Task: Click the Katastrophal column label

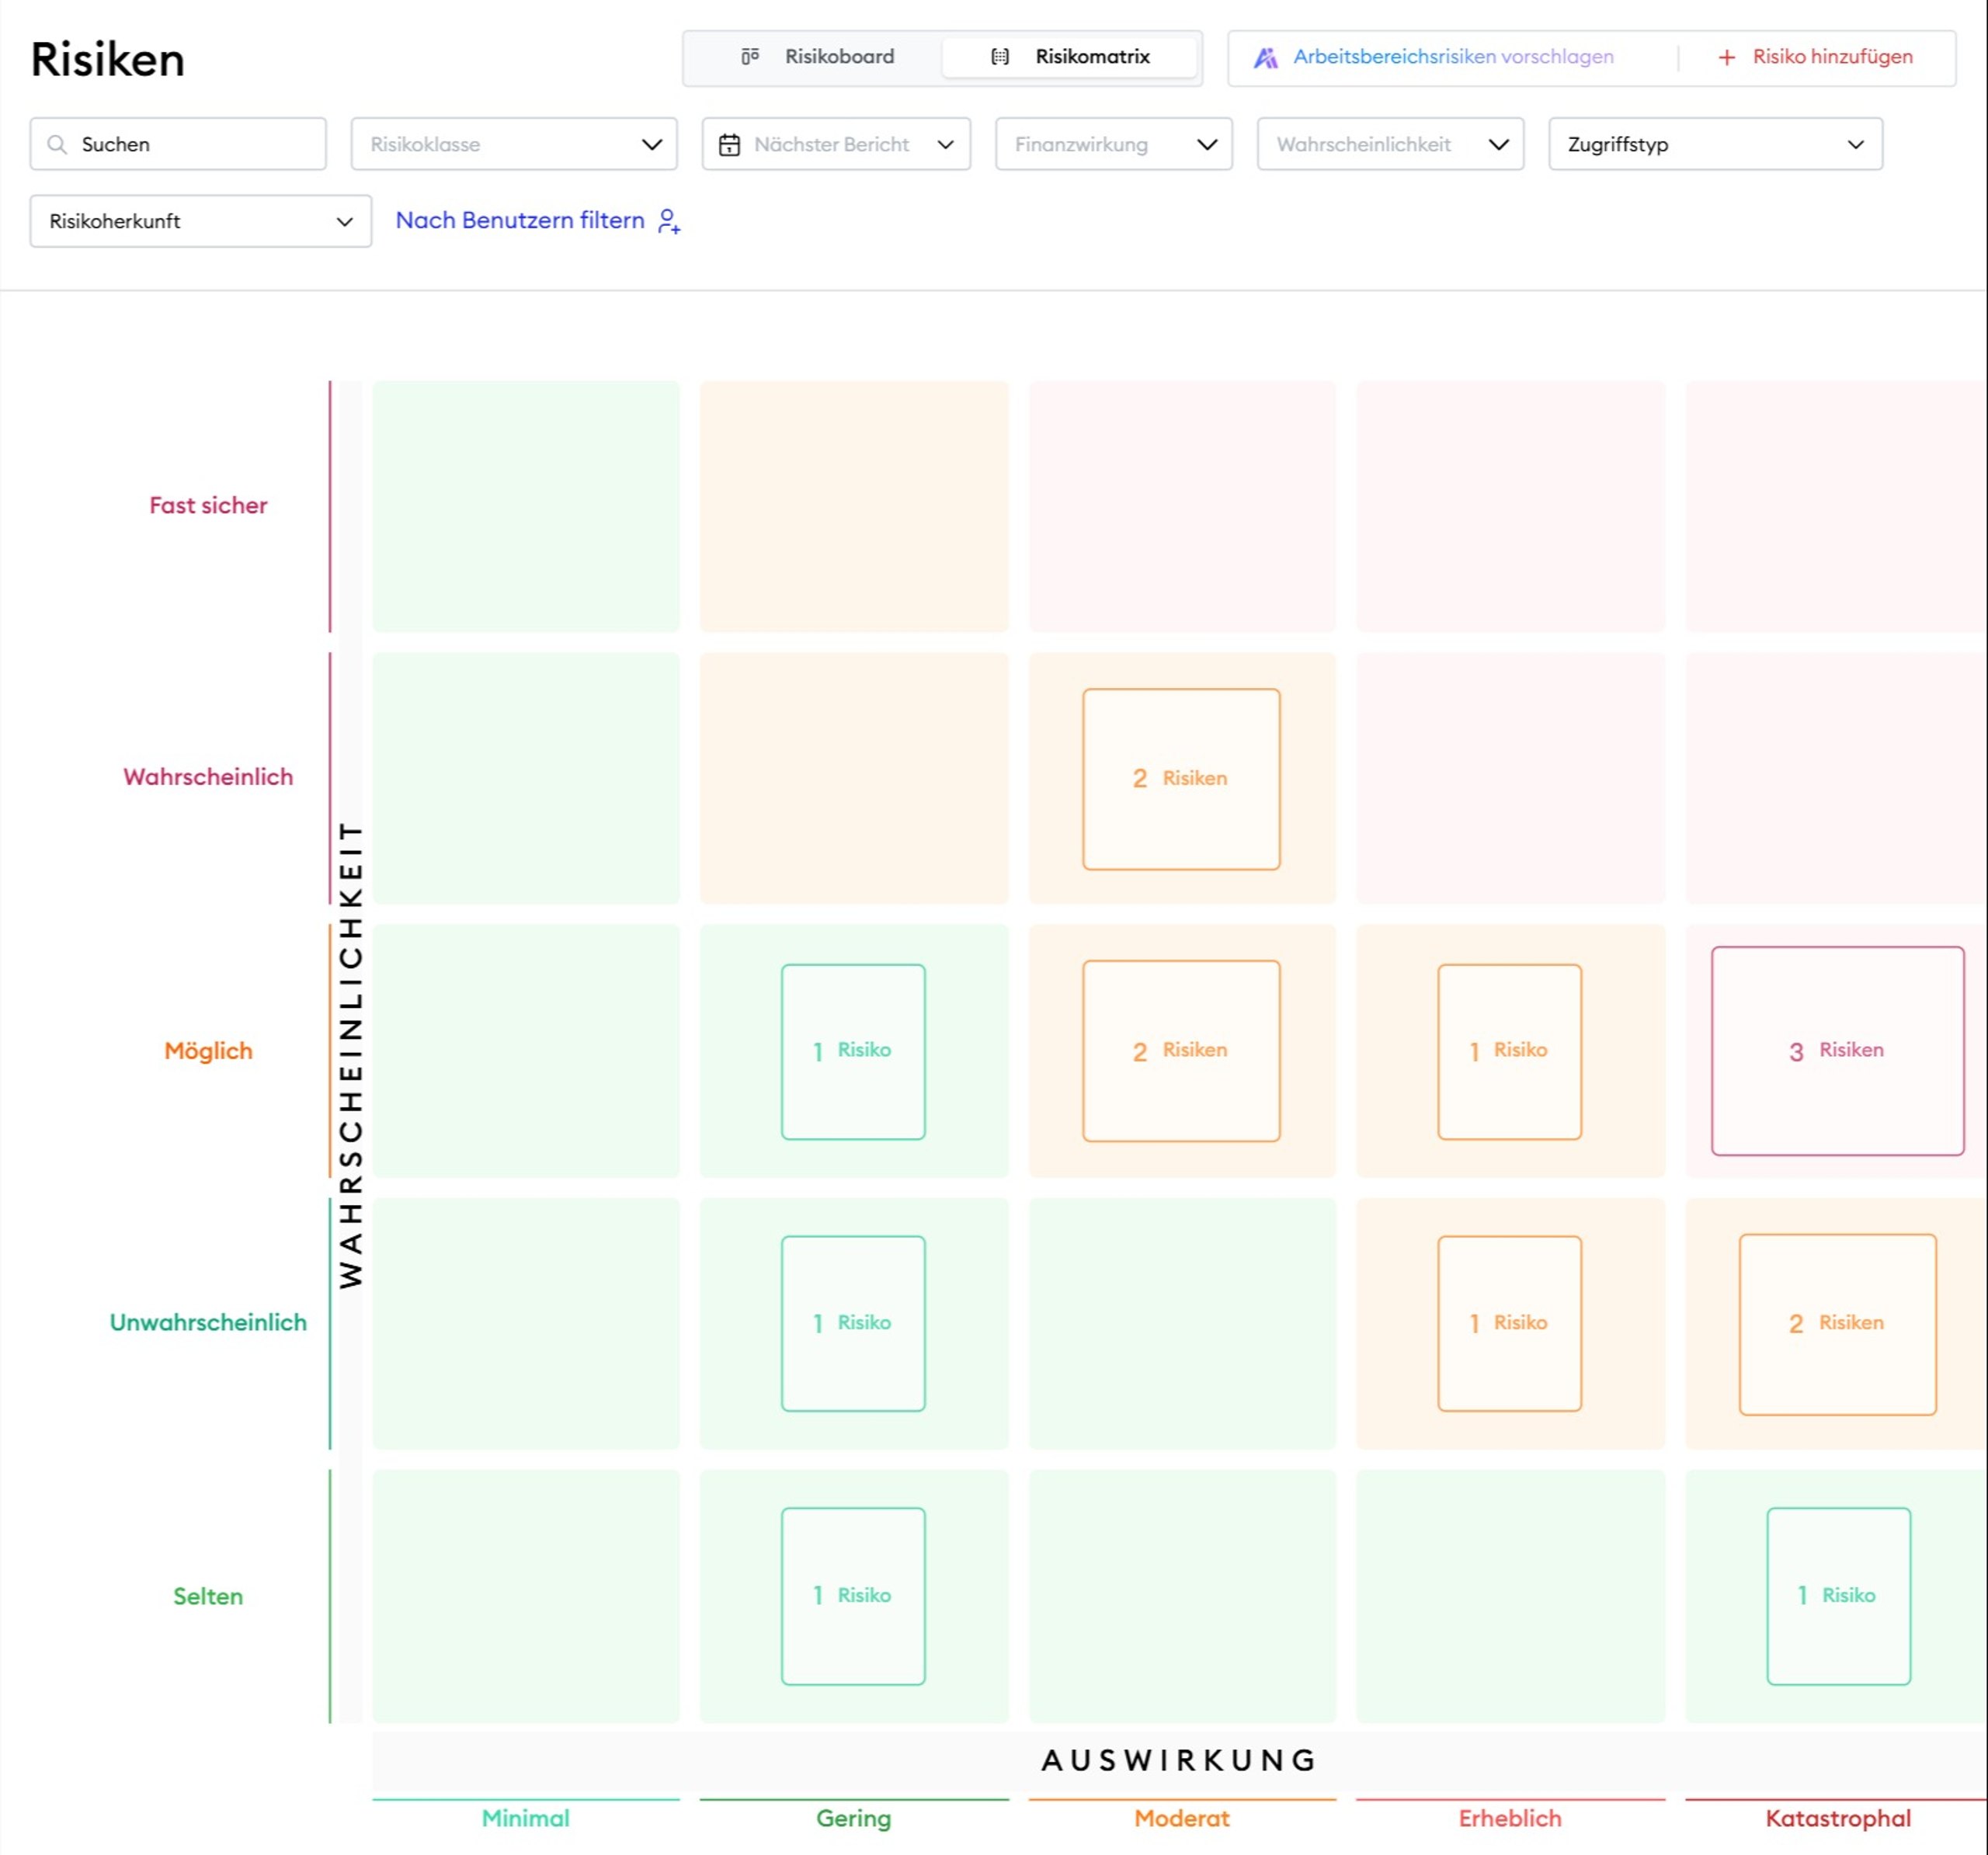Action: point(1837,1818)
